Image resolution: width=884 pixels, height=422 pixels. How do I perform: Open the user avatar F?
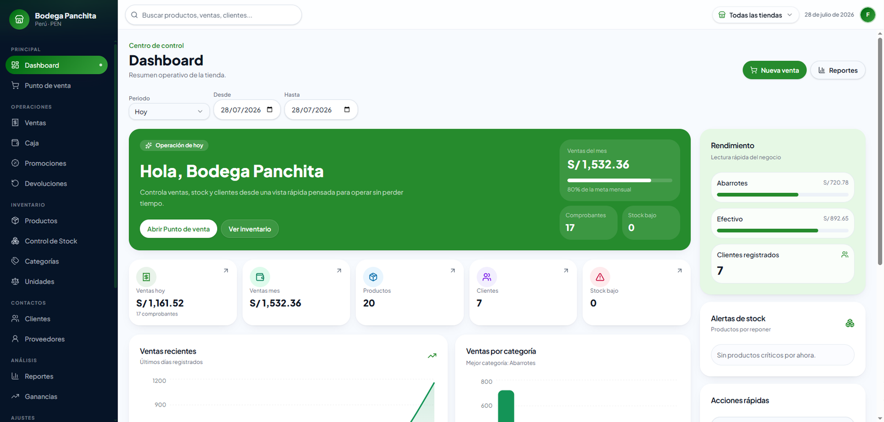(x=868, y=15)
